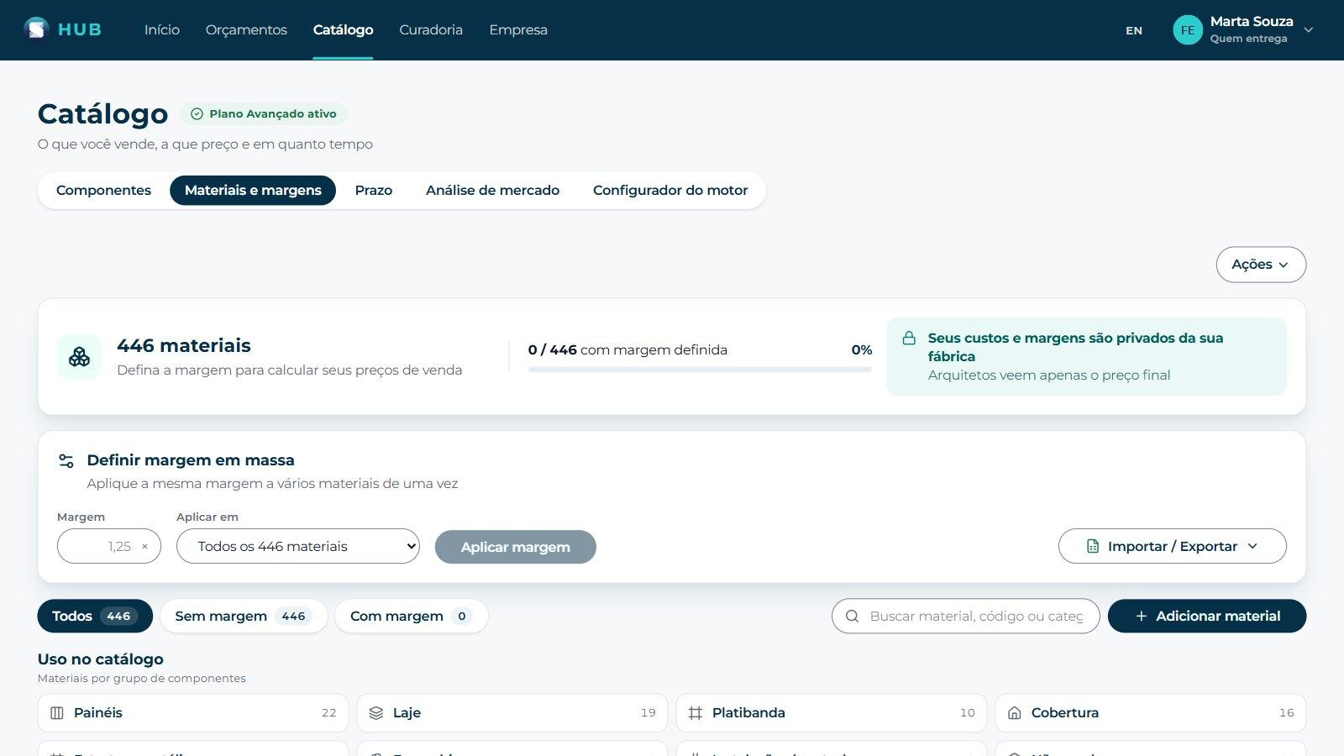Open the Laje component group card
This screenshot has height=756, width=1344.
[x=512, y=712]
